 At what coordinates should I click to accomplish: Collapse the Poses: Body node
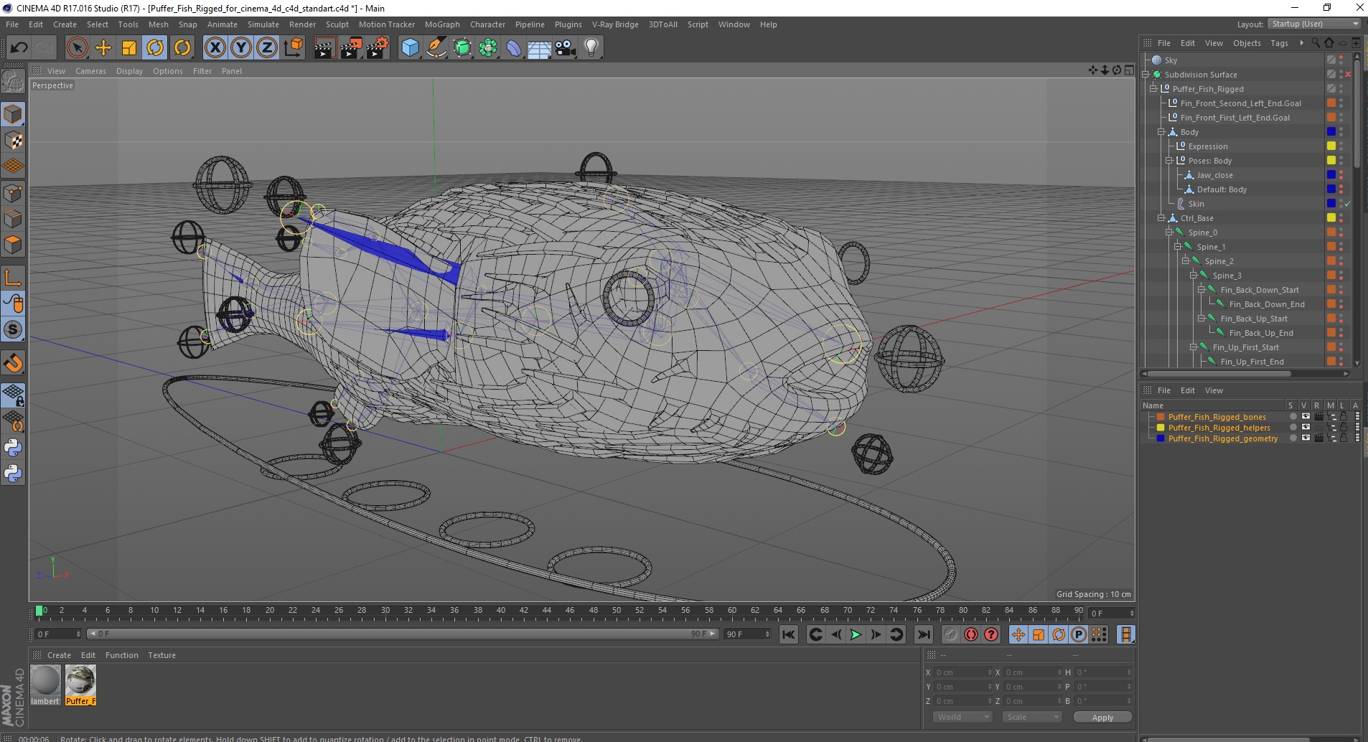pos(1168,161)
